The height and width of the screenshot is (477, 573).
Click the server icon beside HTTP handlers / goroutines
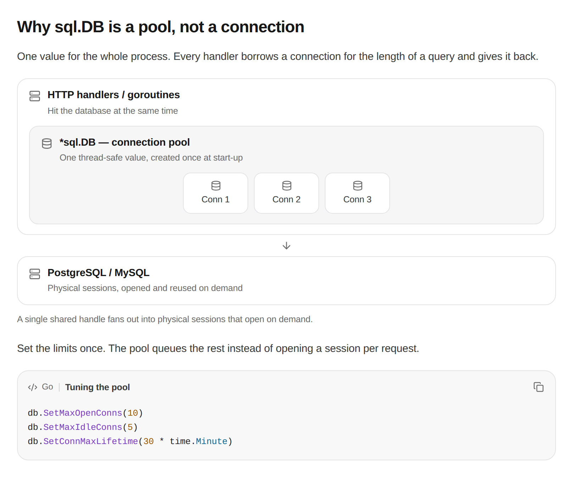(35, 96)
